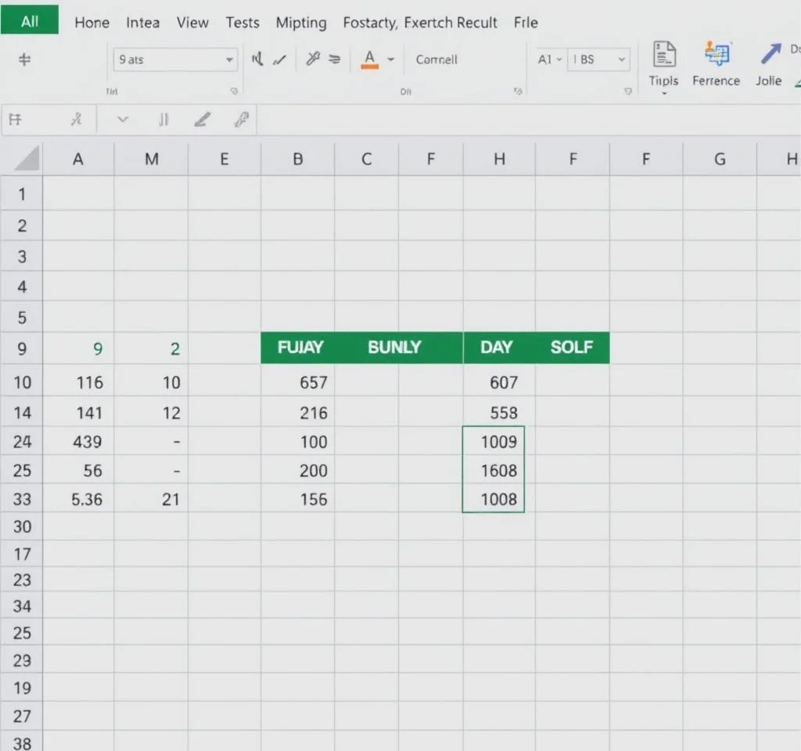Click the pencil icon in the lower toolbar
This screenshot has width=801, height=751.
[x=202, y=120]
